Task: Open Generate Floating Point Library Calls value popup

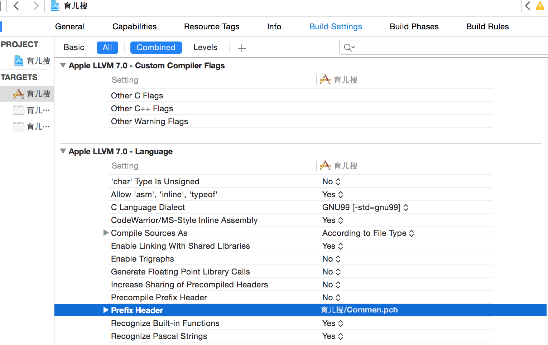Action: [331, 272]
